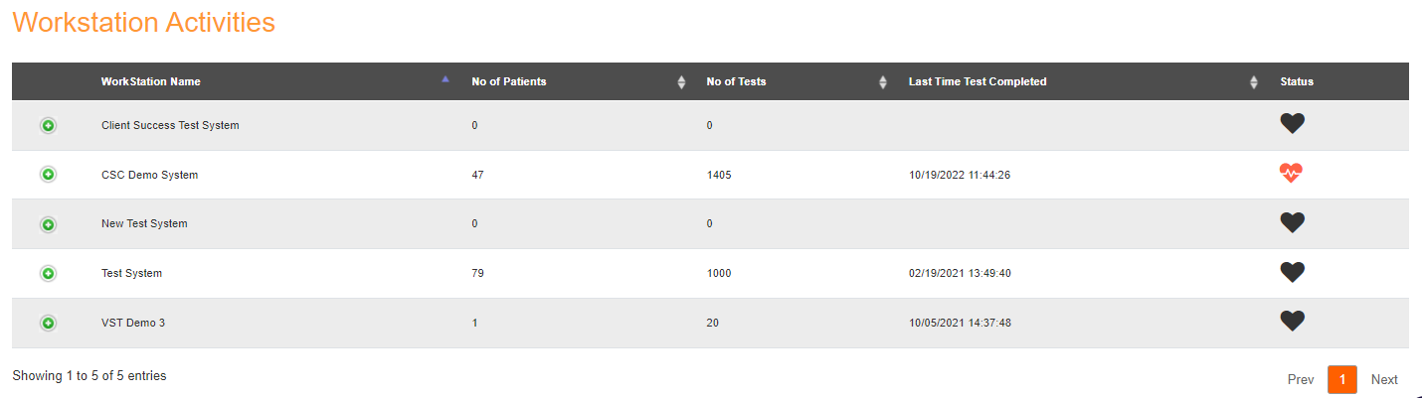The width and height of the screenshot is (1422, 398).
Task: Go to the Prev page
Action: coord(1301,379)
